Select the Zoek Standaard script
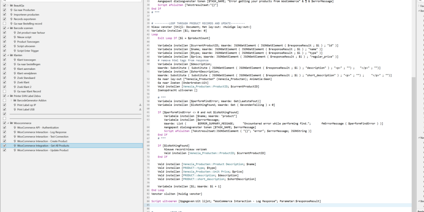This screenshot has height=212, width=424. [26, 78]
